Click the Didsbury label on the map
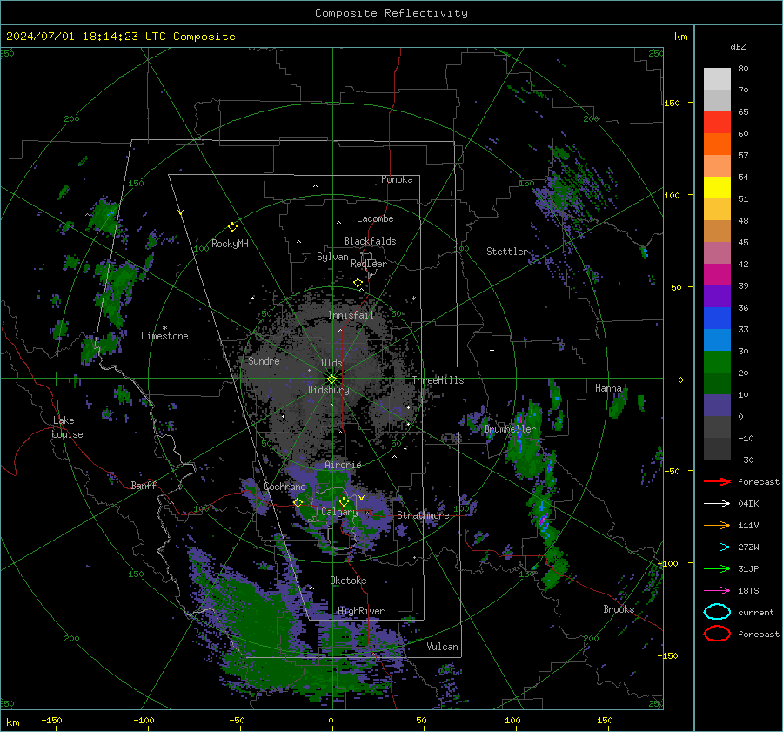 (x=328, y=390)
